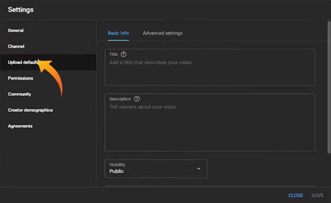Click the Visibility dropdown caret arrow
The image size is (331, 203).
coord(199,169)
